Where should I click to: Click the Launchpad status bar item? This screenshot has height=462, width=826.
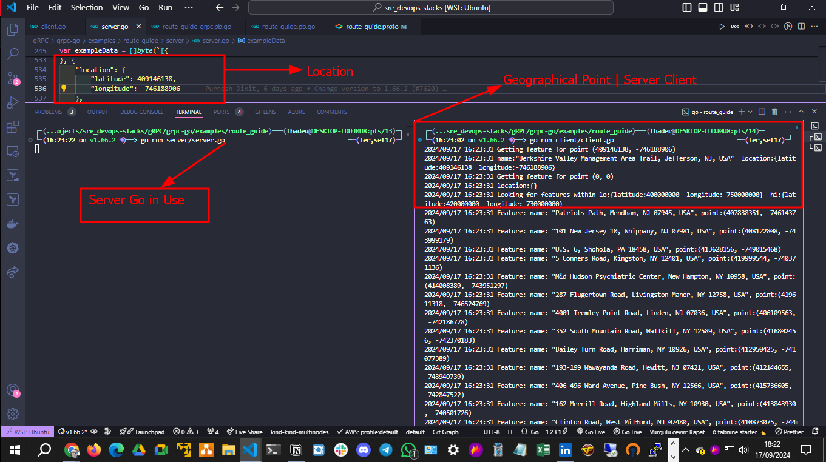pyautogui.click(x=141, y=432)
